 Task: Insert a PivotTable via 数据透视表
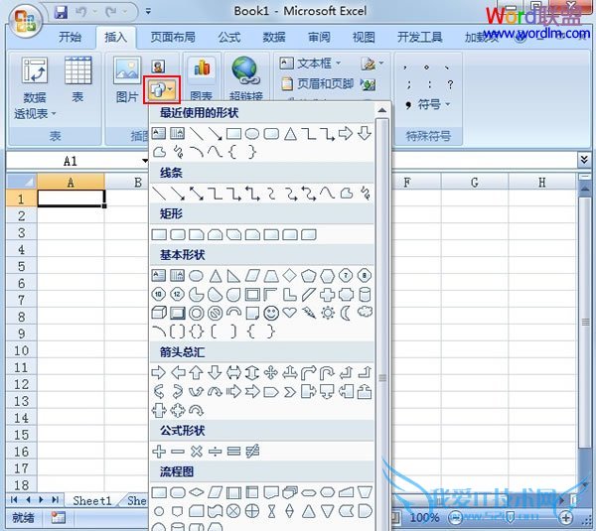tap(35, 87)
